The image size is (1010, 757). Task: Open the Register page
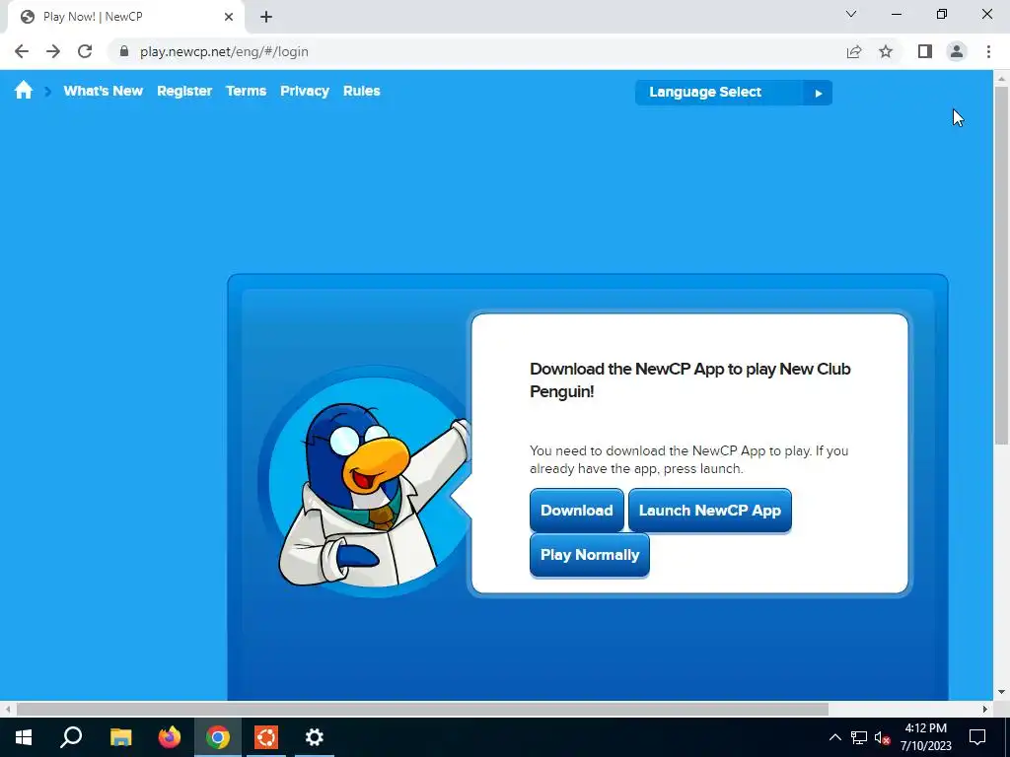(x=184, y=91)
